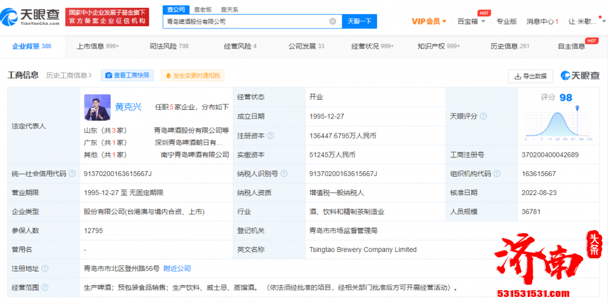
Task: Click the help icon next to 注册资本
Action: tap(271, 135)
